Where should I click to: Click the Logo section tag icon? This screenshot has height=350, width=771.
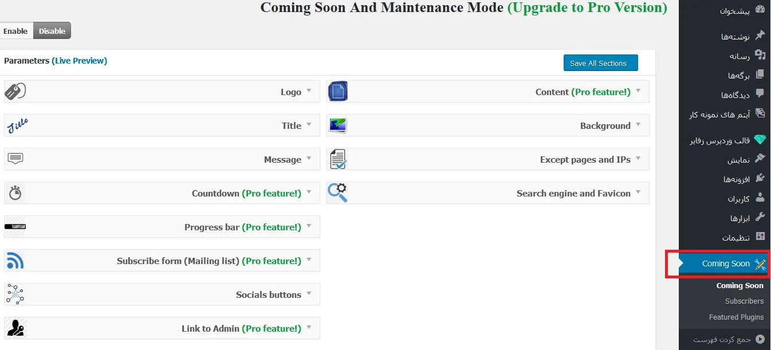(x=15, y=92)
